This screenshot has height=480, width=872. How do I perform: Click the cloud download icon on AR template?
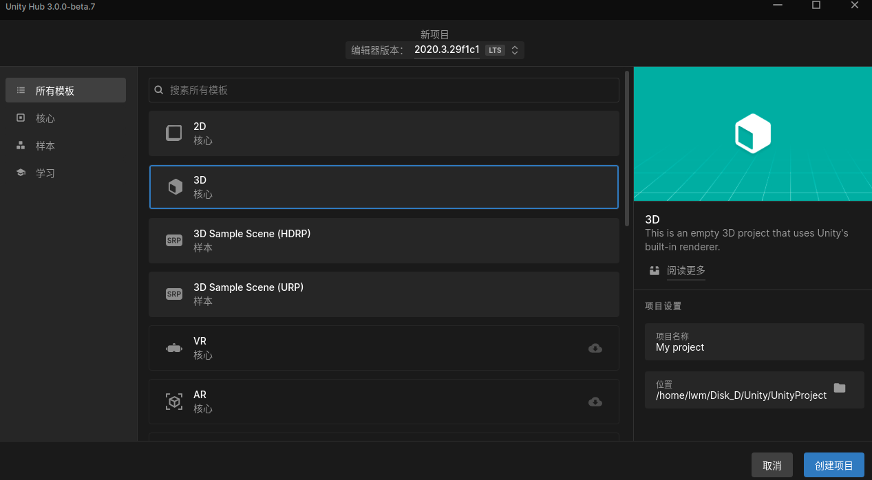595,402
